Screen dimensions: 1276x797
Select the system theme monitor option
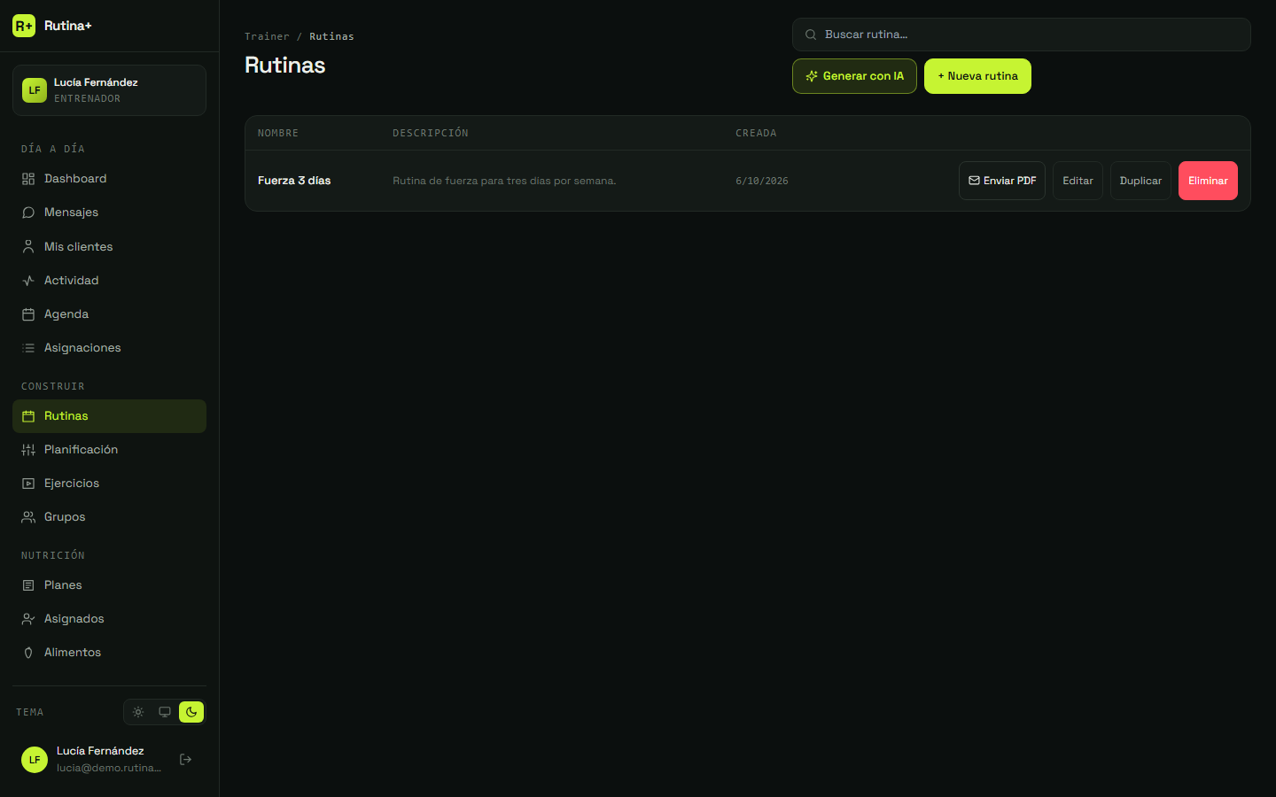pos(165,712)
